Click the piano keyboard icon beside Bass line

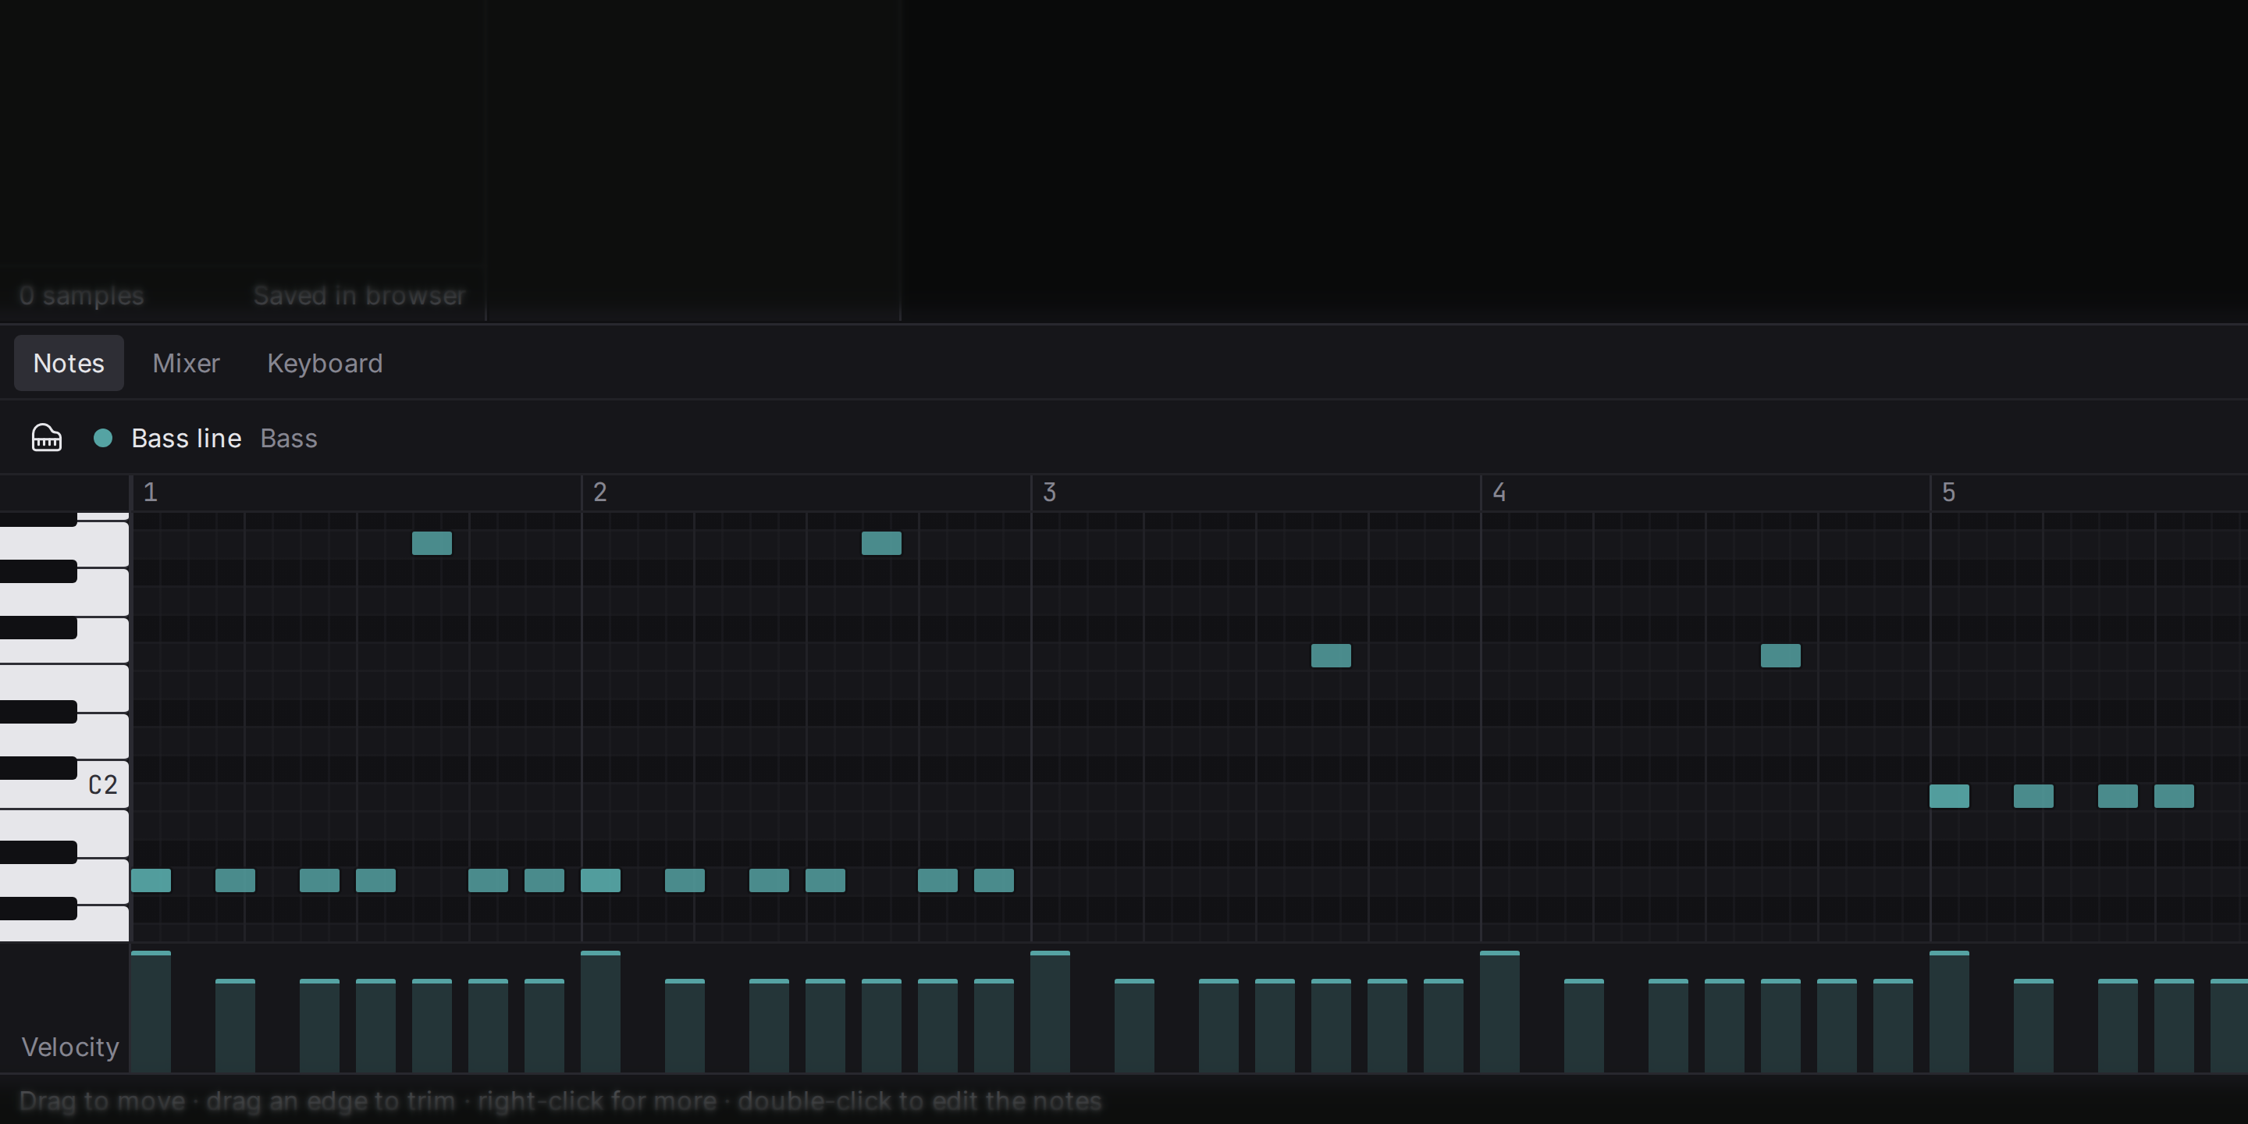pos(46,437)
